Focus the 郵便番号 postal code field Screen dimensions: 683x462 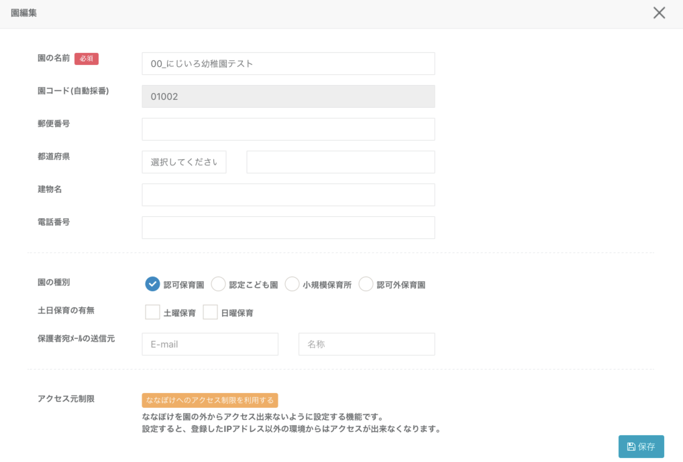[x=288, y=129]
